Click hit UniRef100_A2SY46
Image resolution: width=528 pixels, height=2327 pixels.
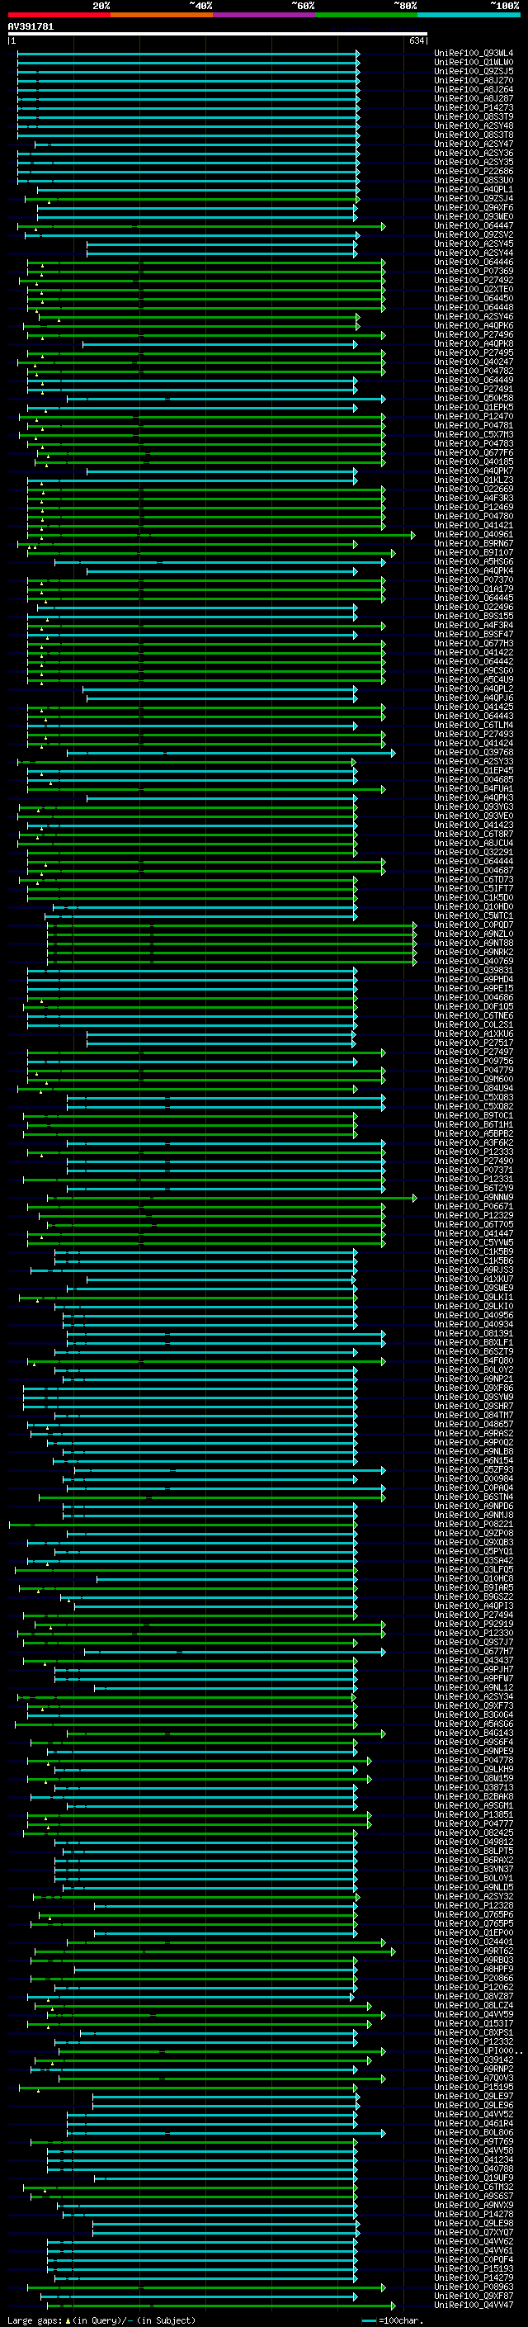[x=474, y=317]
